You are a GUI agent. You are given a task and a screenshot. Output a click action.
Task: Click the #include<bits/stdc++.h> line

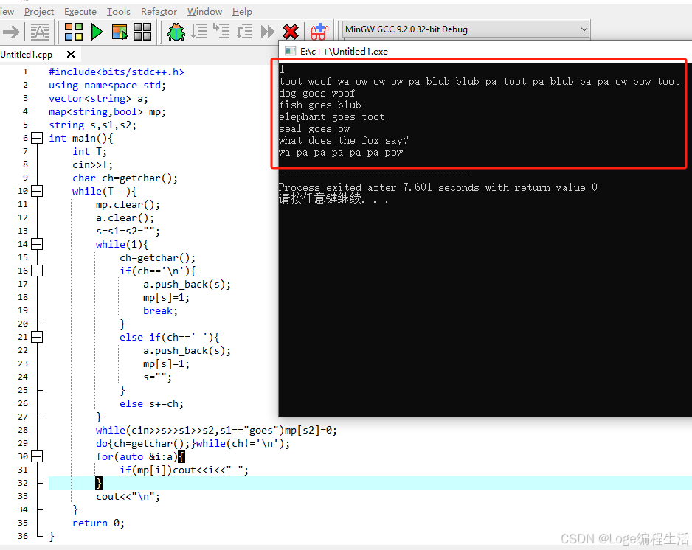116,72
